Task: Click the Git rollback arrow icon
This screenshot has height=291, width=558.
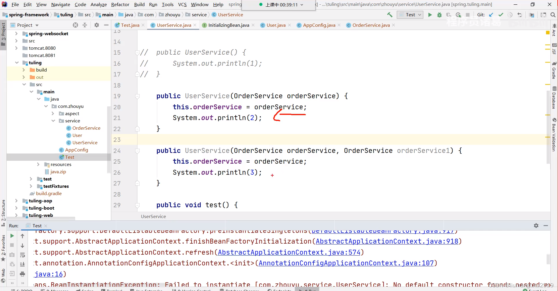Action: click(520, 15)
